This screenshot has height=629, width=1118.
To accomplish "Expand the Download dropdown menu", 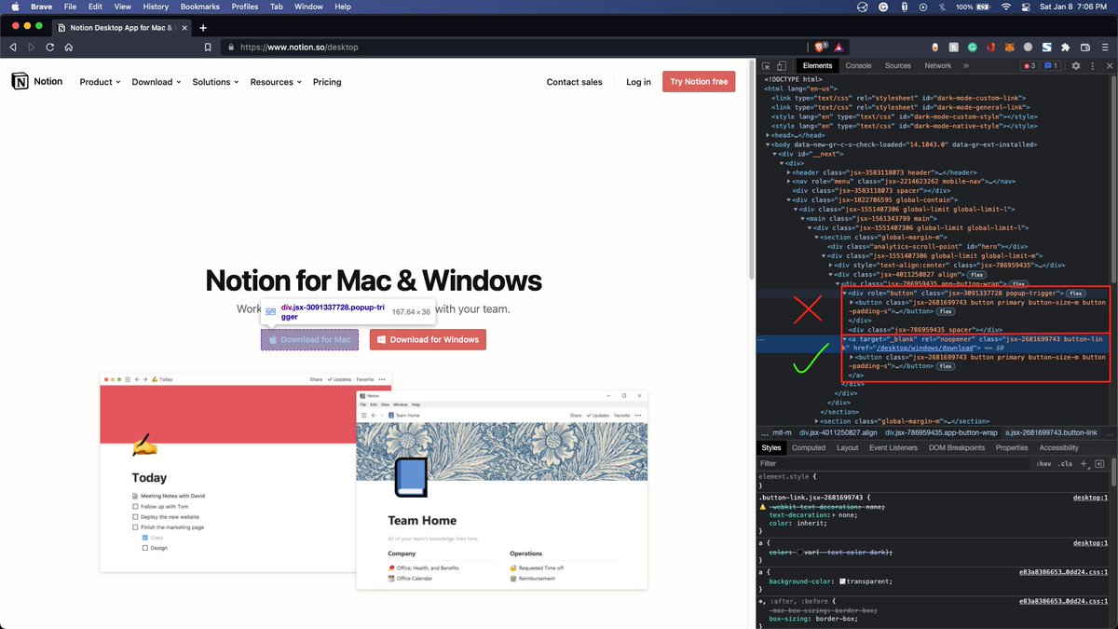I will pyautogui.click(x=157, y=82).
